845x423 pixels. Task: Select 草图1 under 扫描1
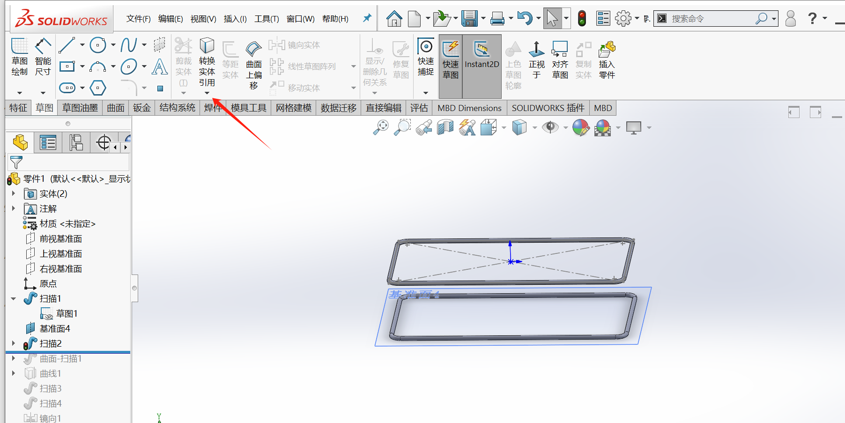point(67,313)
